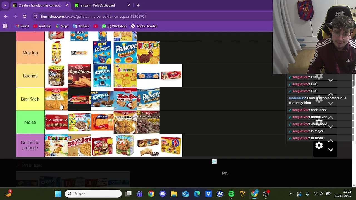Click page scrollbar down arrow
Viewport: 356px width, 200px height.
354,185
